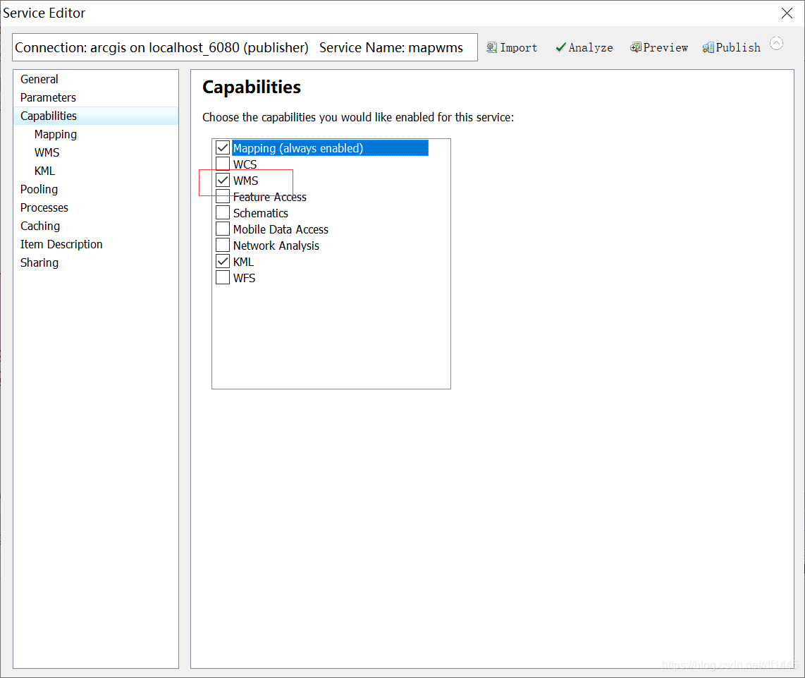Open the Caching page
Image resolution: width=805 pixels, height=678 pixels.
point(95,226)
